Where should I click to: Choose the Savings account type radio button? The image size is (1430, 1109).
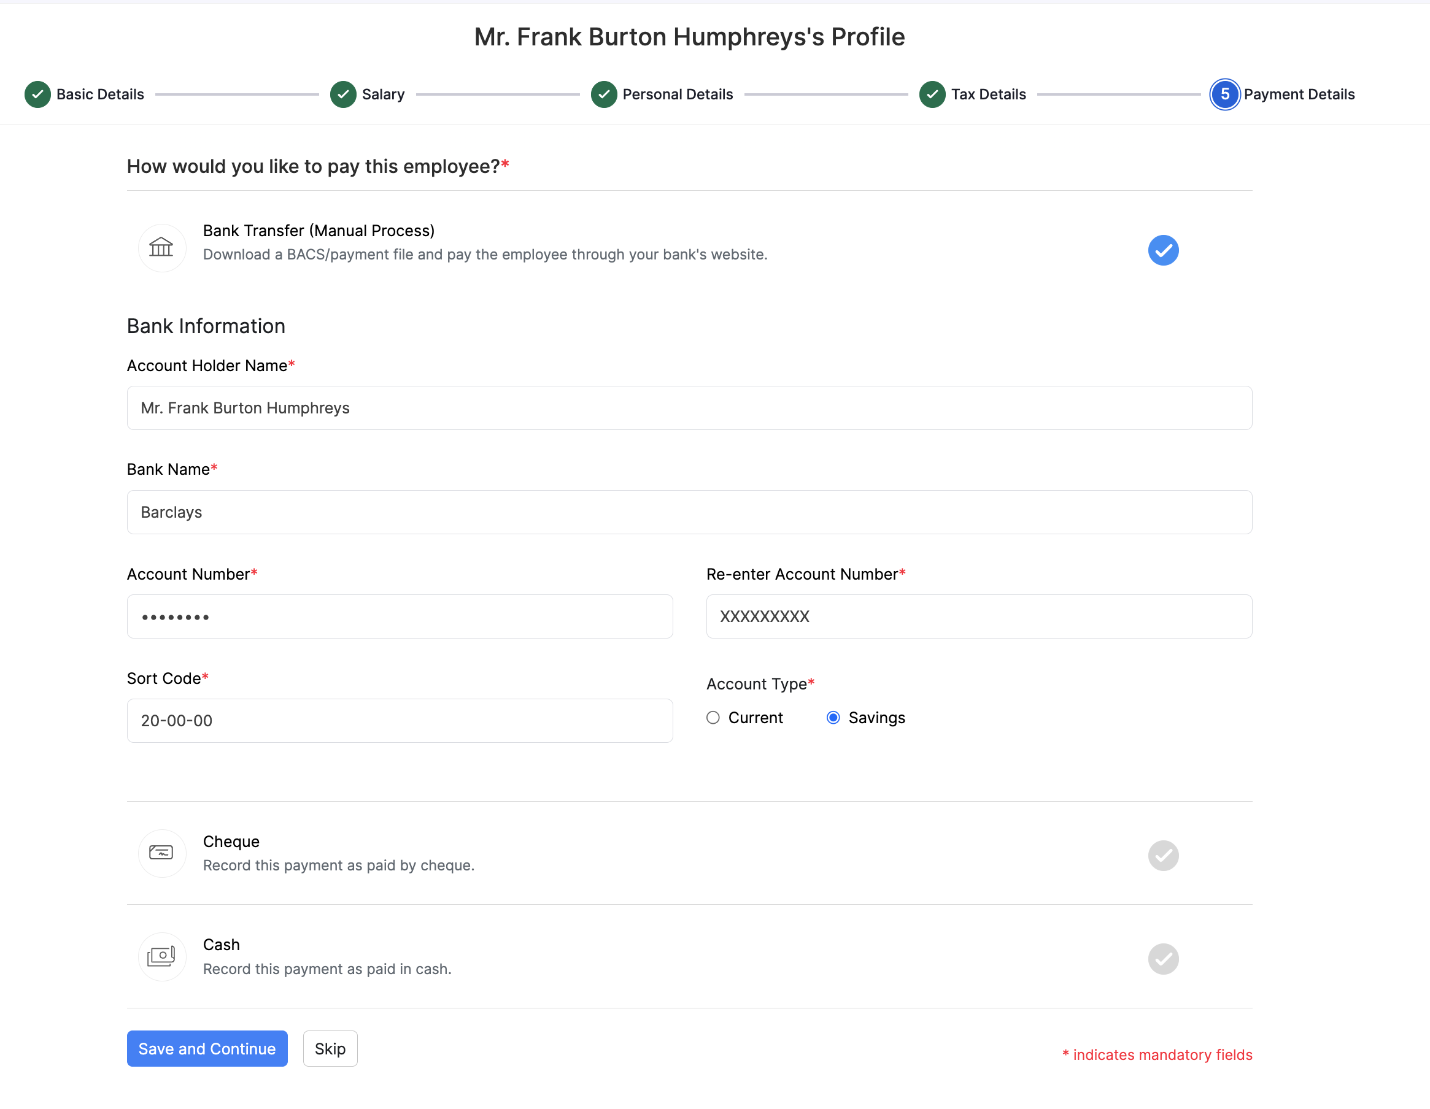[833, 718]
